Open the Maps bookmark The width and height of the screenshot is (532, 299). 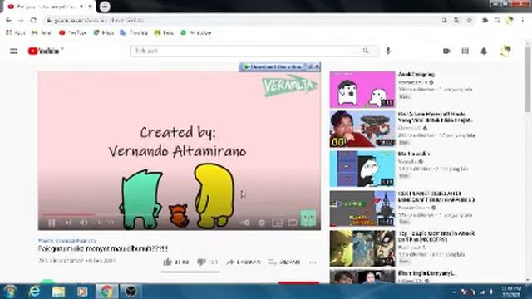click(x=103, y=32)
